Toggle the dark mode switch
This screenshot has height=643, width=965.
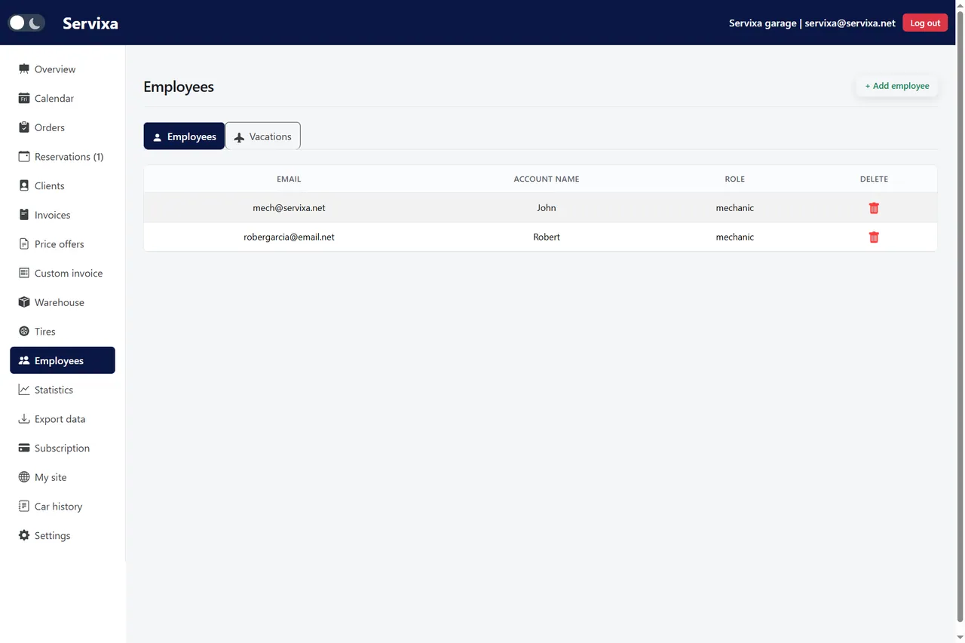click(26, 23)
